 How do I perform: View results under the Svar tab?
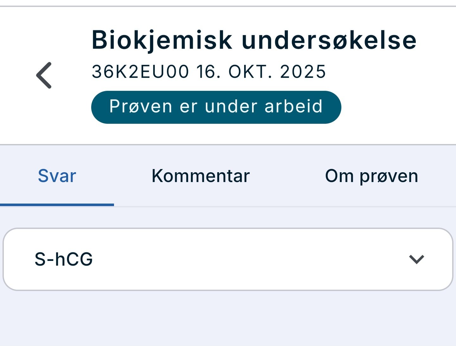coord(57,176)
